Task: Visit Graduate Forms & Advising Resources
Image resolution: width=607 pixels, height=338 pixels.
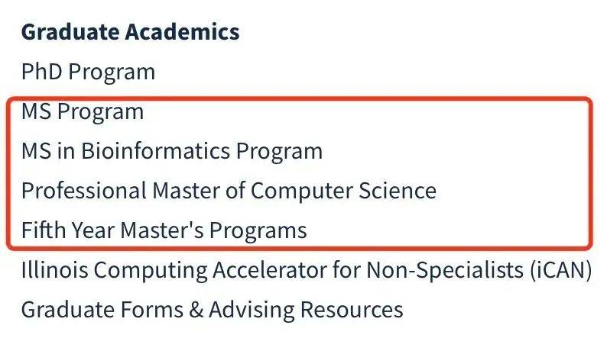Action: (x=212, y=310)
